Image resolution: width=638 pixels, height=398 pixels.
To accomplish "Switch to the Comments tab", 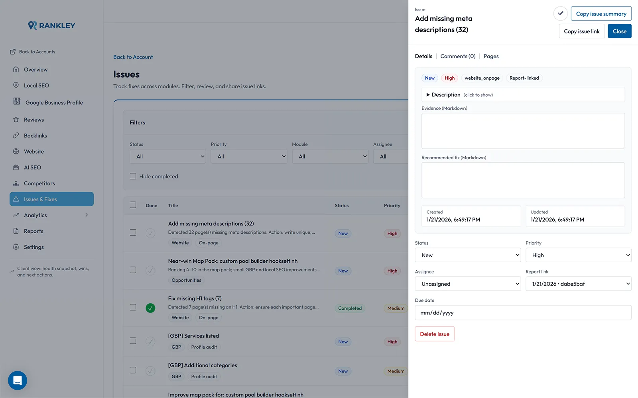I will 457,56.
